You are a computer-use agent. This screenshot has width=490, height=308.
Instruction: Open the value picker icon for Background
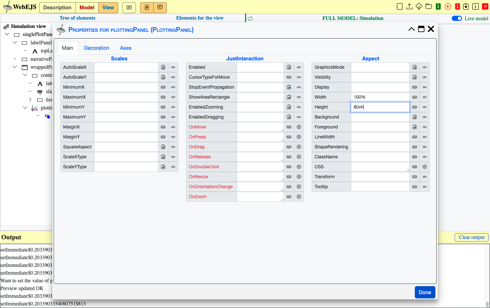pos(414,117)
